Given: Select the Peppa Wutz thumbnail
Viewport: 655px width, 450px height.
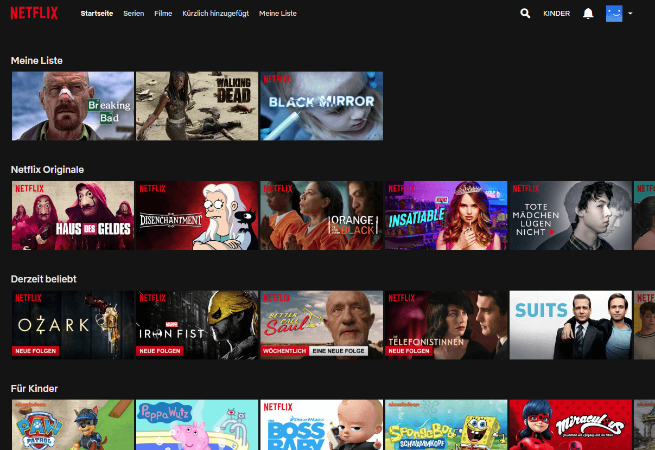Looking at the screenshot, I should [197, 425].
